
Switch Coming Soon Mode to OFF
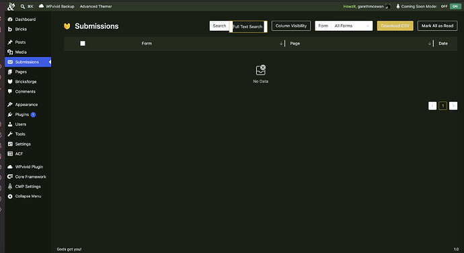click(444, 6)
